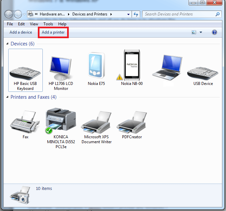Select the USB Device keyboard icon
Screen dimensions: 226x211
[x=203, y=73]
